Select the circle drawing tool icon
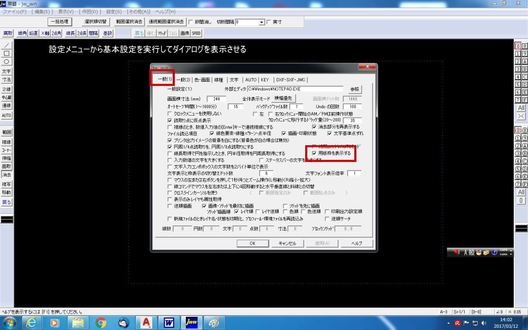This screenshot has height=330, width=528. [6, 62]
